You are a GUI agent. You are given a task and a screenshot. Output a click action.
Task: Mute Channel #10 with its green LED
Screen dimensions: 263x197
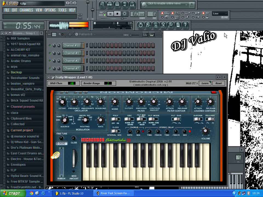coord(50,45)
